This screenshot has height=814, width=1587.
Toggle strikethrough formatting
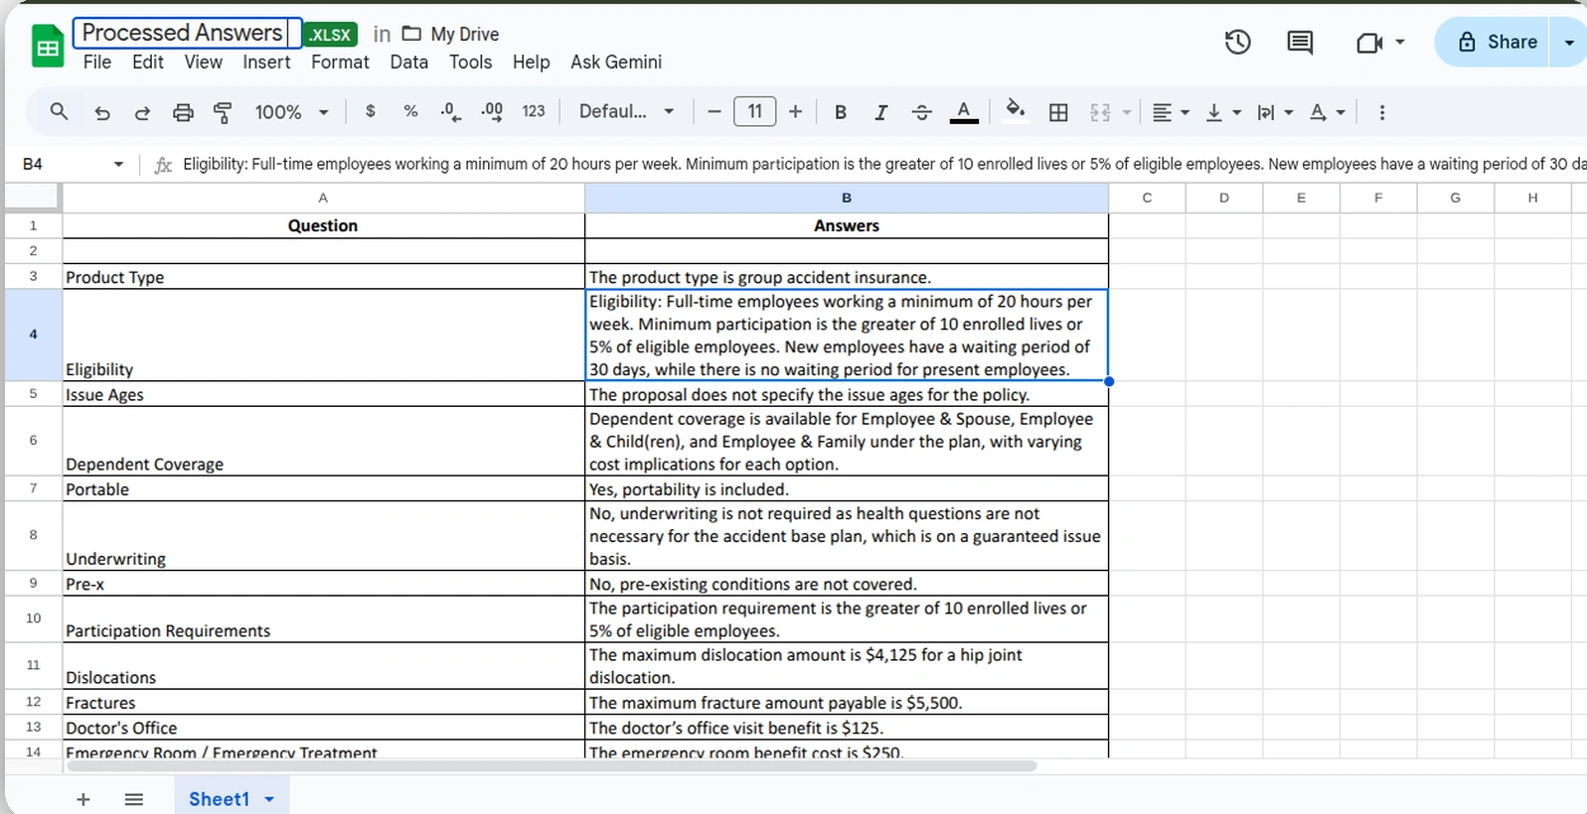click(921, 112)
